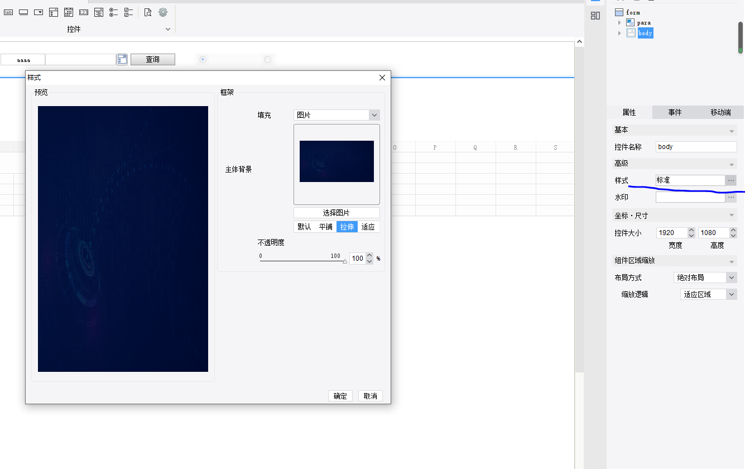Select the checkbox group widget icon
Viewport: 745px width, 469px height.
[129, 12]
